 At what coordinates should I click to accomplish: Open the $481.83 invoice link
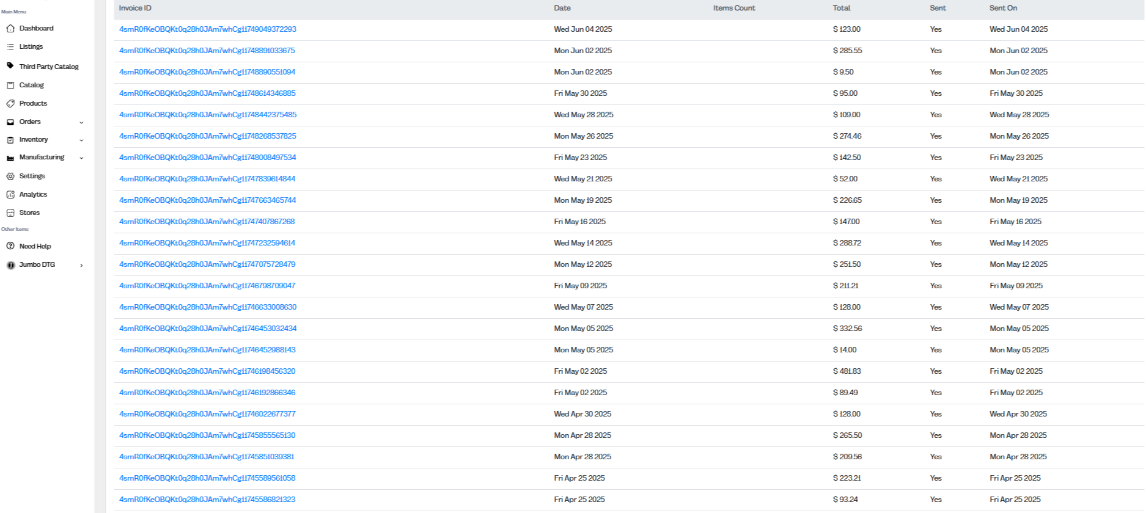pos(207,371)
